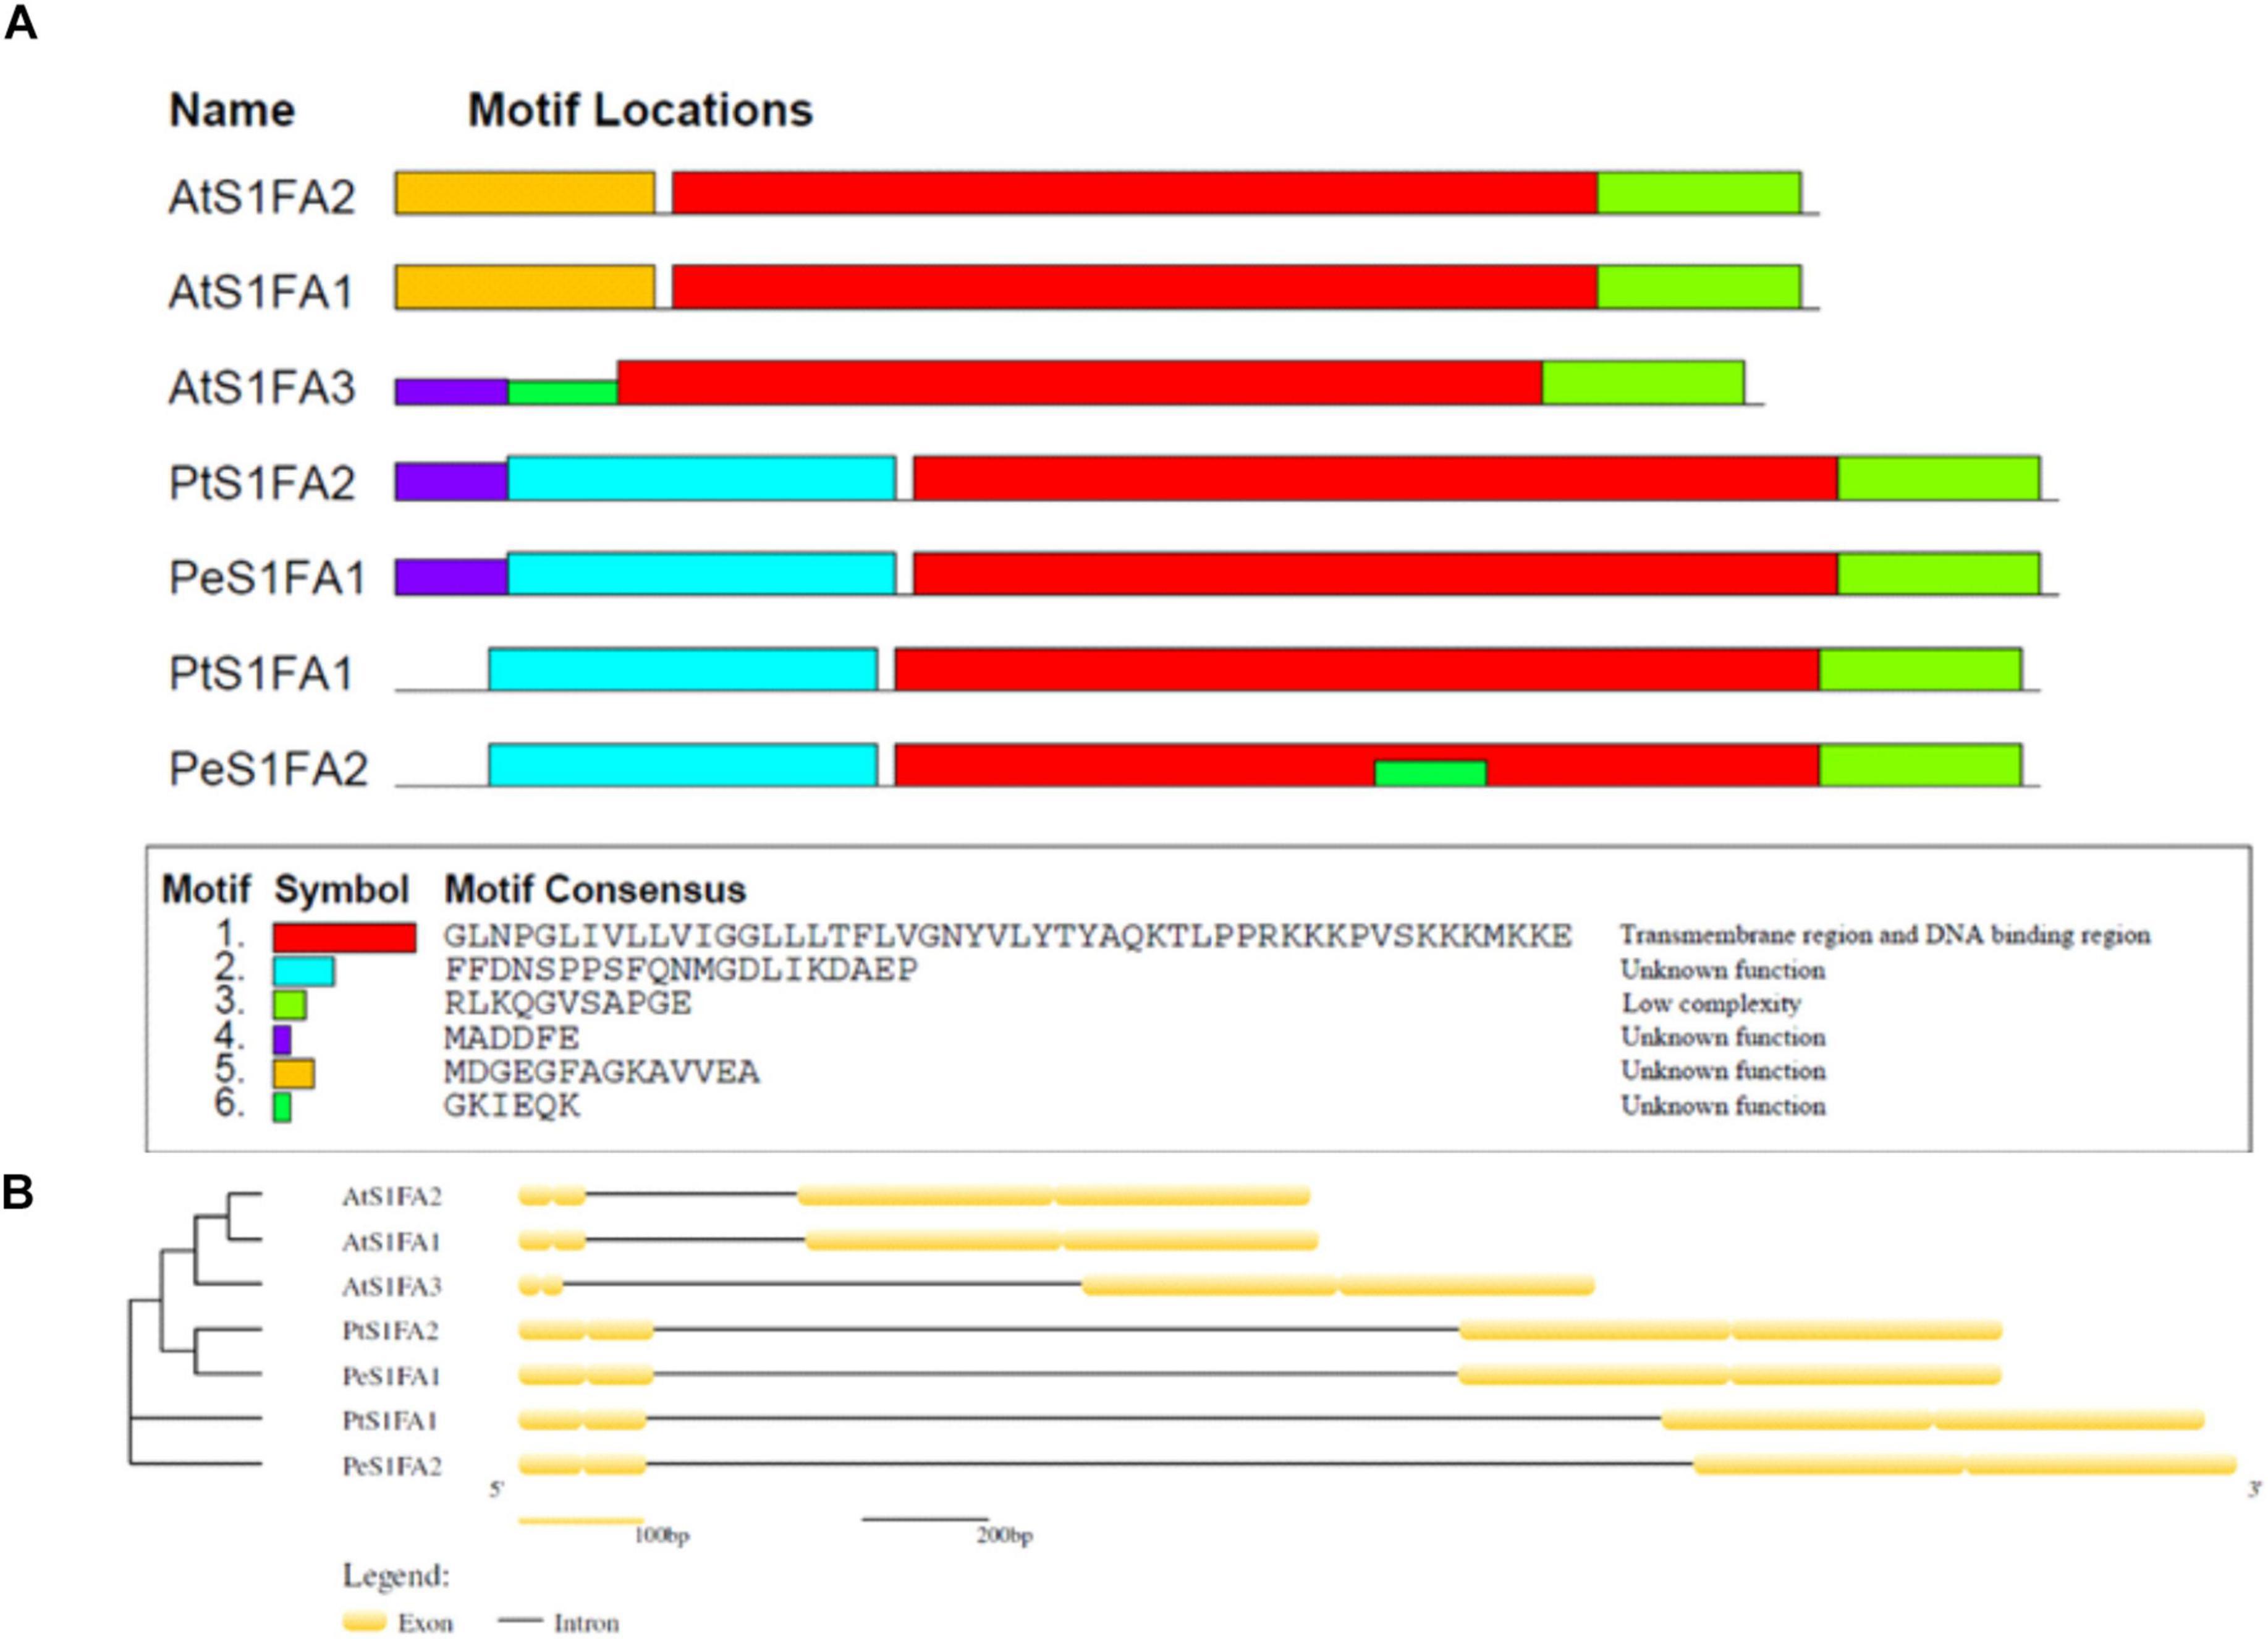Click the small green Motif 6 legend swatch
The image size is (2268, 1639).
coord(282,1107)
